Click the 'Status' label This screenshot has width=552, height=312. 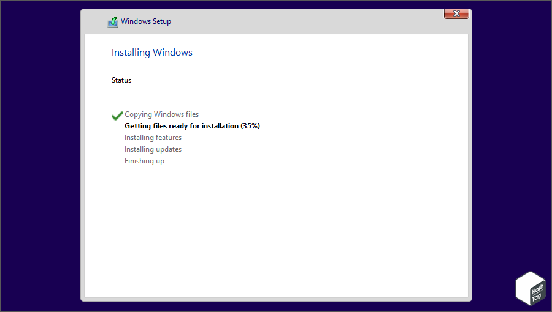pos(121,80)
